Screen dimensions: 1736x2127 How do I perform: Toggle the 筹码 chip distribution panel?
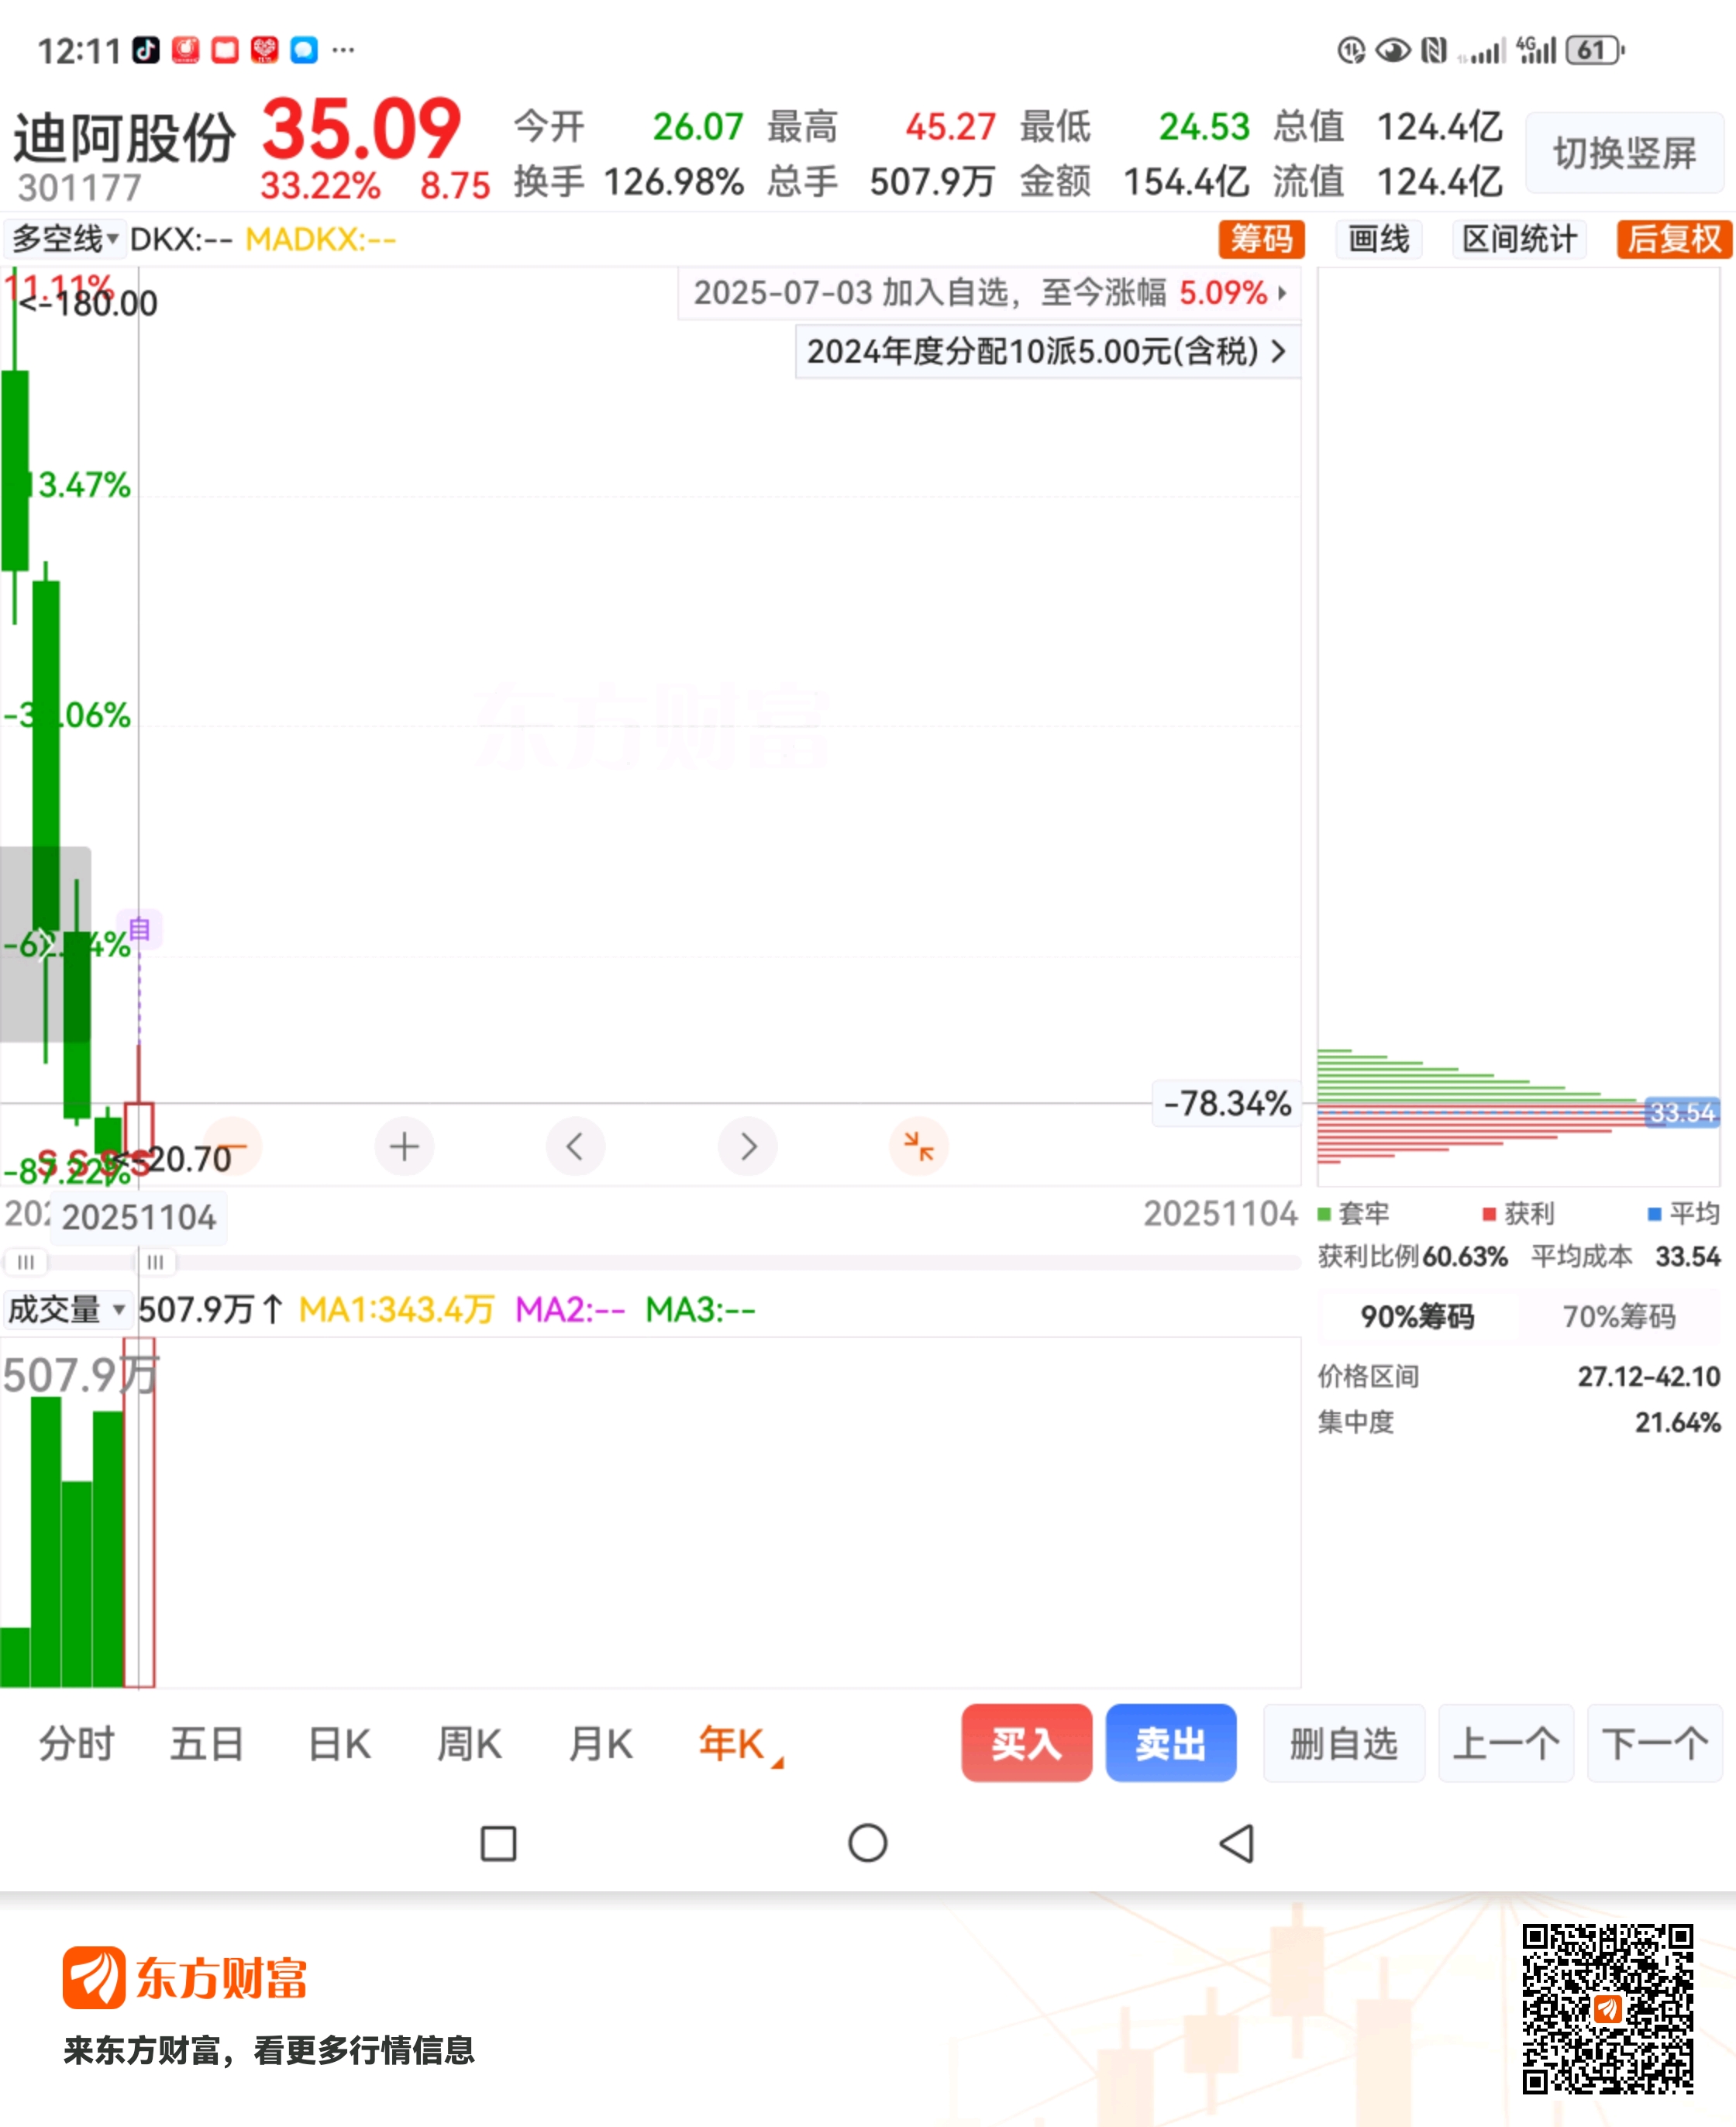pyautogui.click(x=1261, y=239)
